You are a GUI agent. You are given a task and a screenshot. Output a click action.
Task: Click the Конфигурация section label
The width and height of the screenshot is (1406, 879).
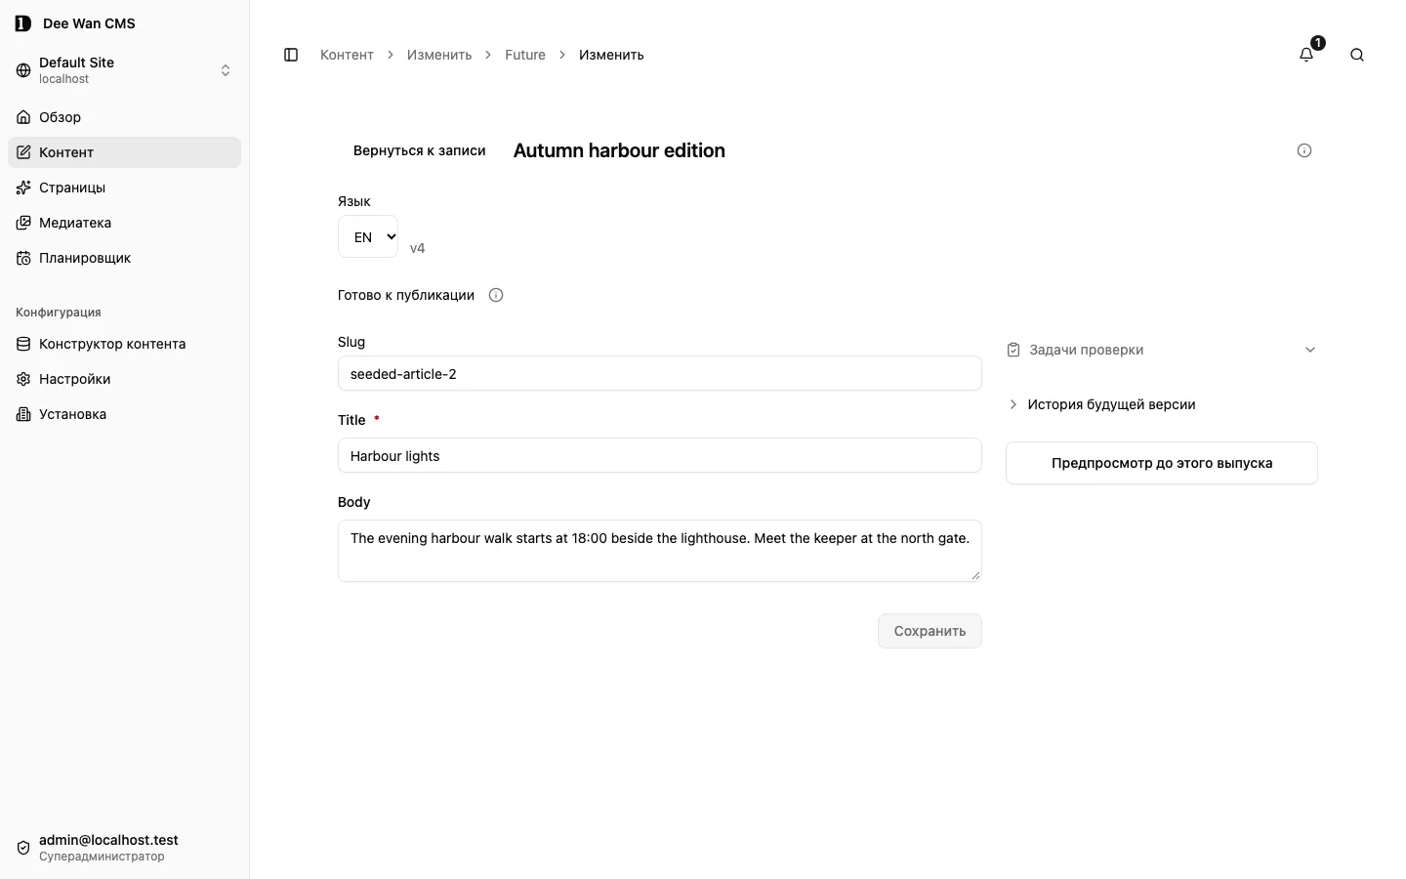tap(59, 313)
